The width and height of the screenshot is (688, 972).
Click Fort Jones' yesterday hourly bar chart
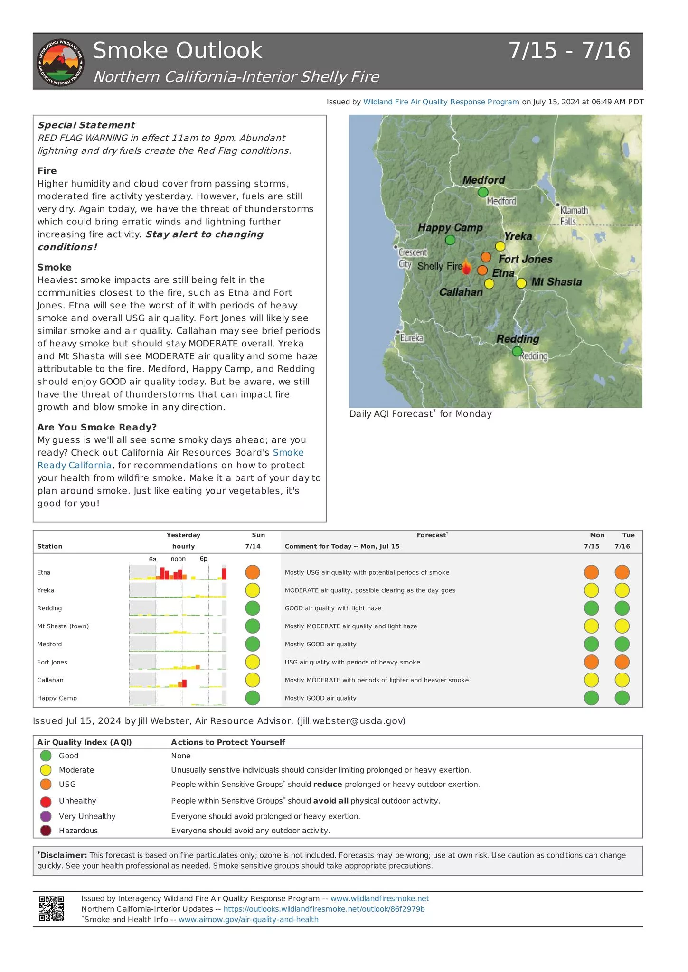click(178, 662)
